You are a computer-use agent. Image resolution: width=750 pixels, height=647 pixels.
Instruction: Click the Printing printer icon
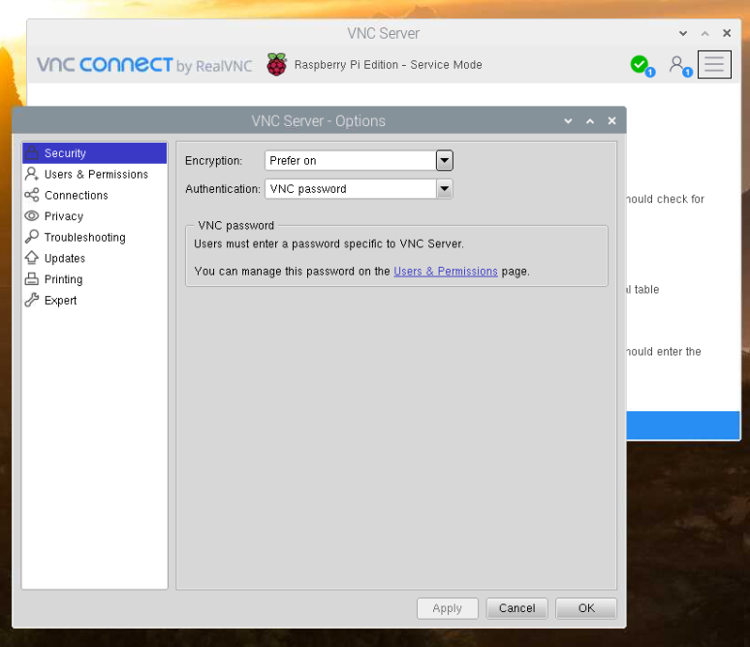coord(32,278)
